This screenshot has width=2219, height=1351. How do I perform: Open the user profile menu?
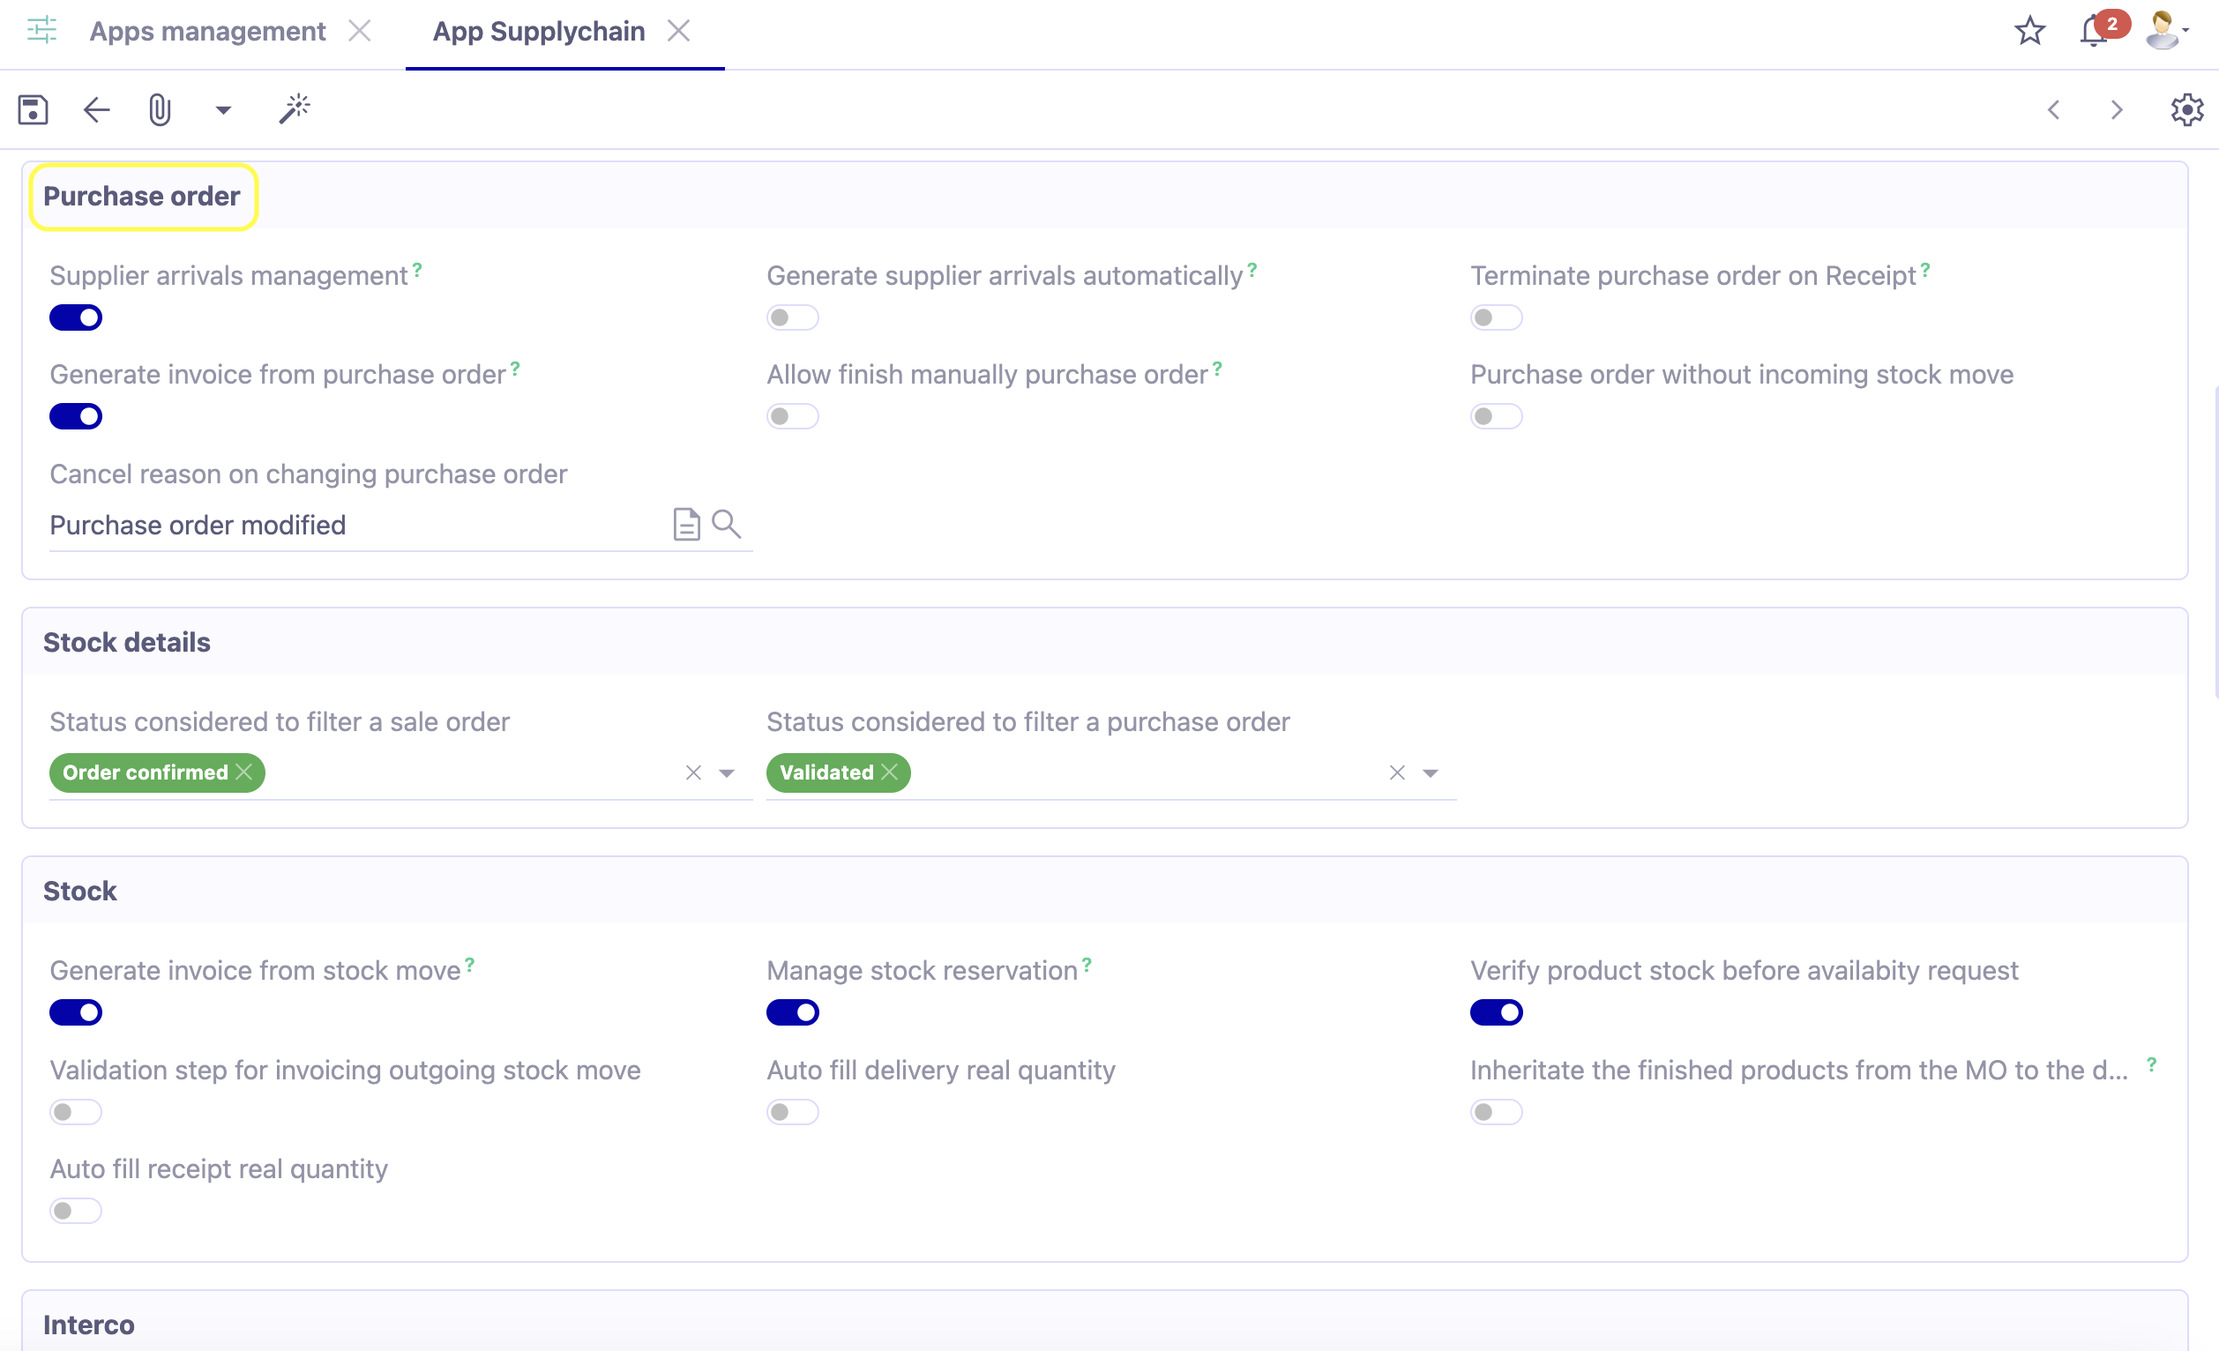(2162, 31)
